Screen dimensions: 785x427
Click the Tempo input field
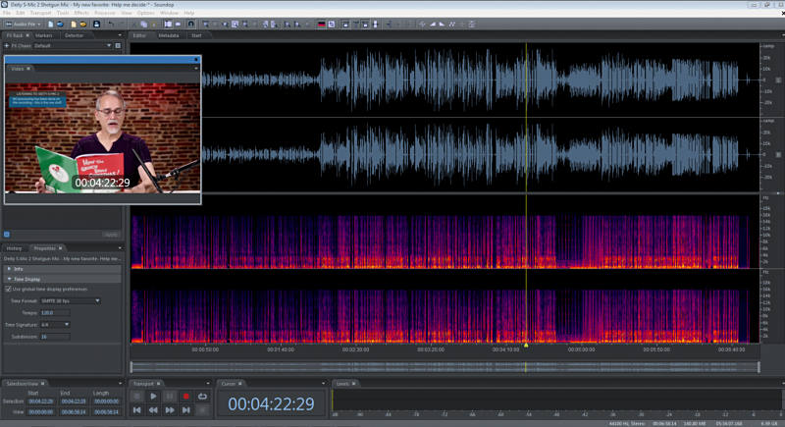coord(55,313)
